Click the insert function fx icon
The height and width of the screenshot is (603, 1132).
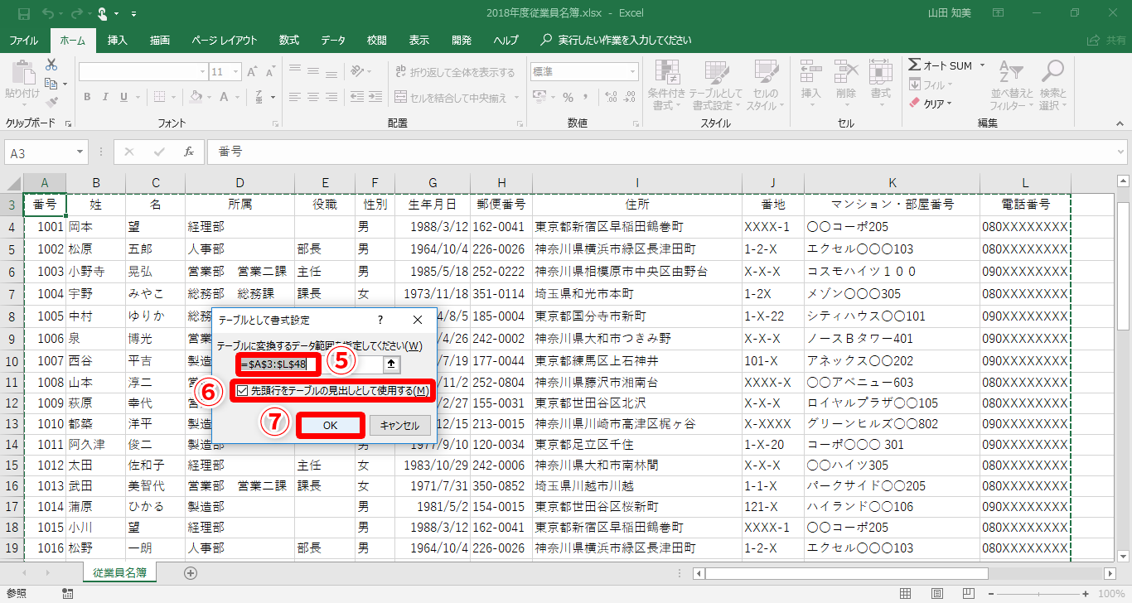click(x=189, y=152)
